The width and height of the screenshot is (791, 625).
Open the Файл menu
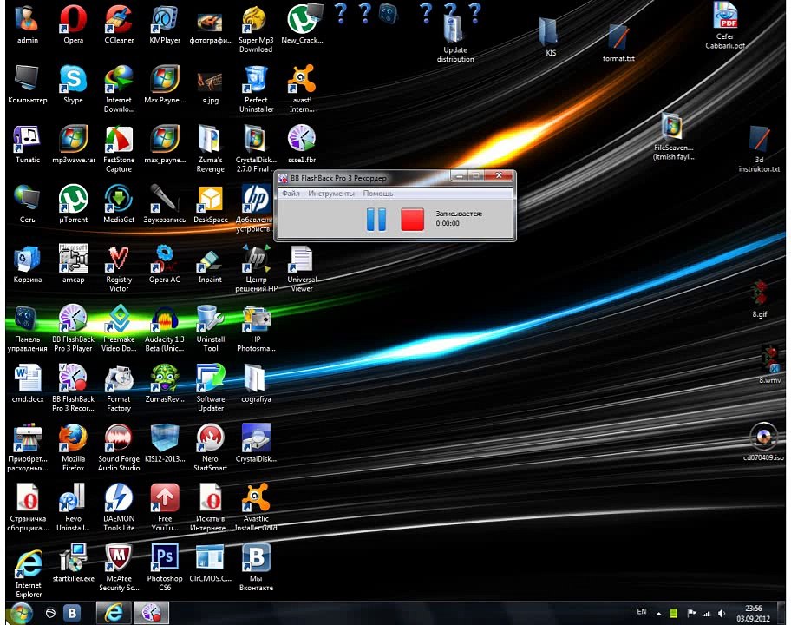coord(291,194)
